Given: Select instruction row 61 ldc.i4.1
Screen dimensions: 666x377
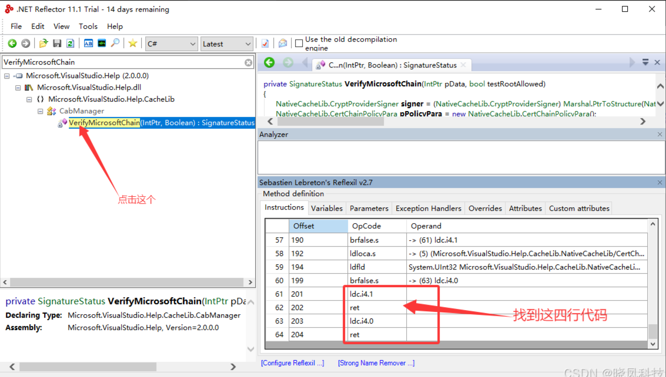Looking at the screenshot, I should click(x=456, y=294).
